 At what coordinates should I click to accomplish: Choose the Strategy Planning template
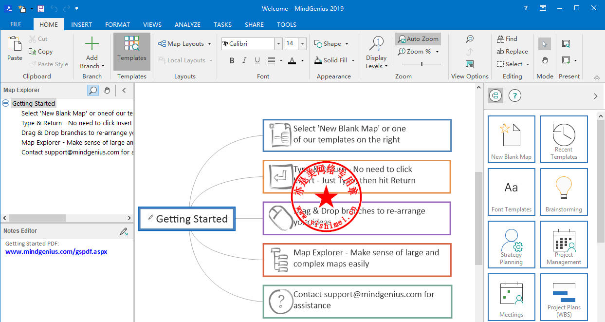[x=511, y=245]
